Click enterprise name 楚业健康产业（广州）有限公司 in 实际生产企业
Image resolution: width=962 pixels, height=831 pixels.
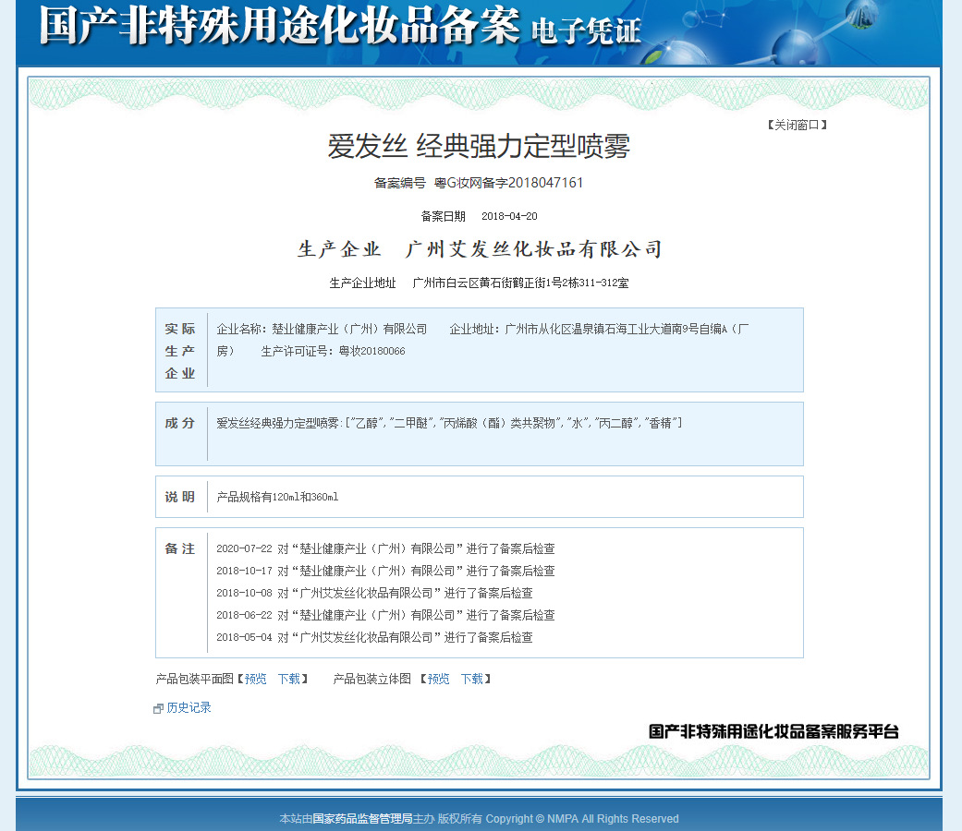(x=349, y=329)
